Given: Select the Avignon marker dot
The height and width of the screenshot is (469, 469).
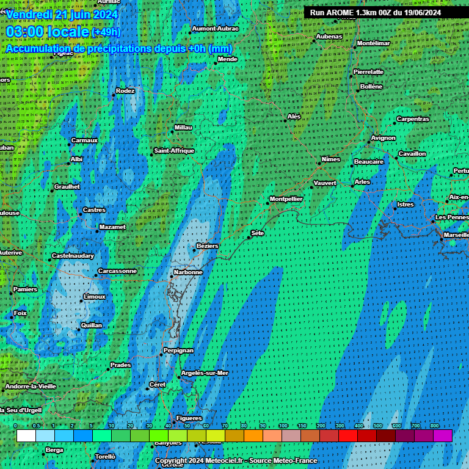Looking at the screenshot, I should pyautogui.click(x=369, y=142).
